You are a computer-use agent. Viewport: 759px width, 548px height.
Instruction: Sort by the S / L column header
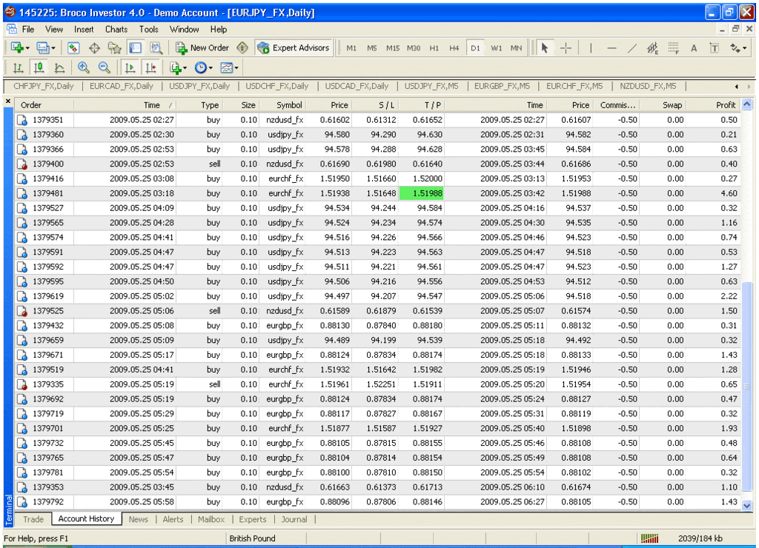point(377,105)
